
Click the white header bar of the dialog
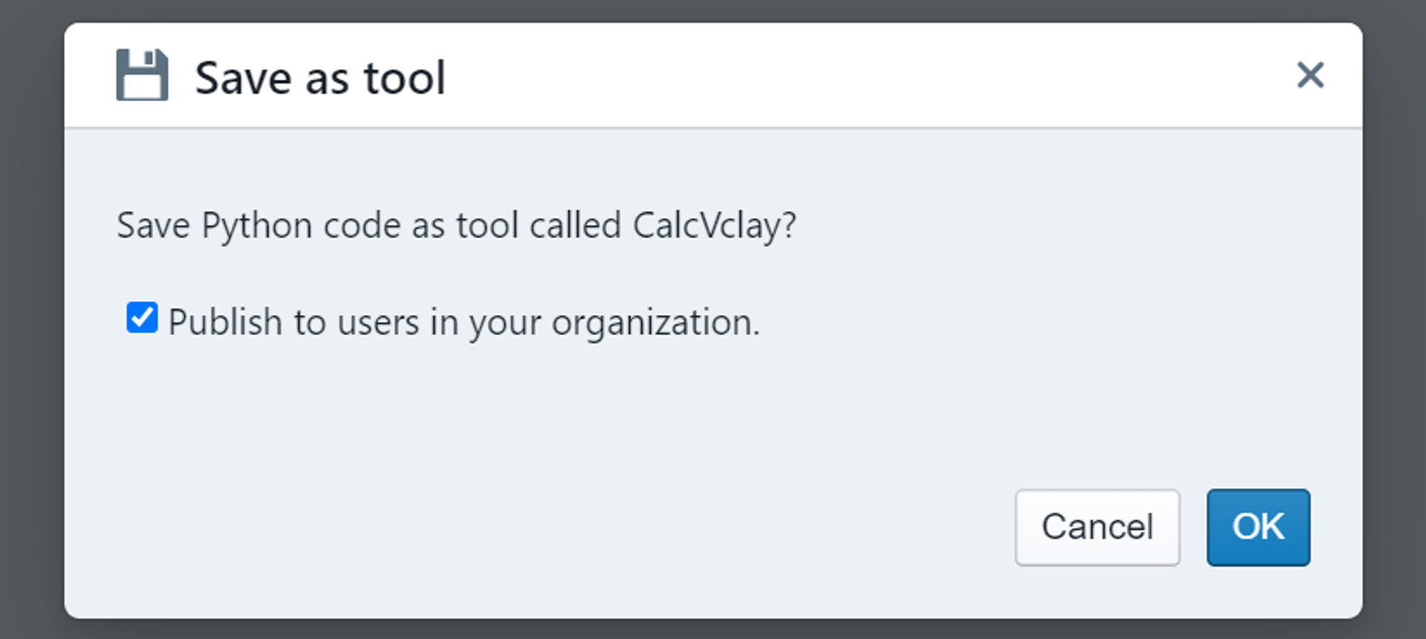tap(817, 75)
